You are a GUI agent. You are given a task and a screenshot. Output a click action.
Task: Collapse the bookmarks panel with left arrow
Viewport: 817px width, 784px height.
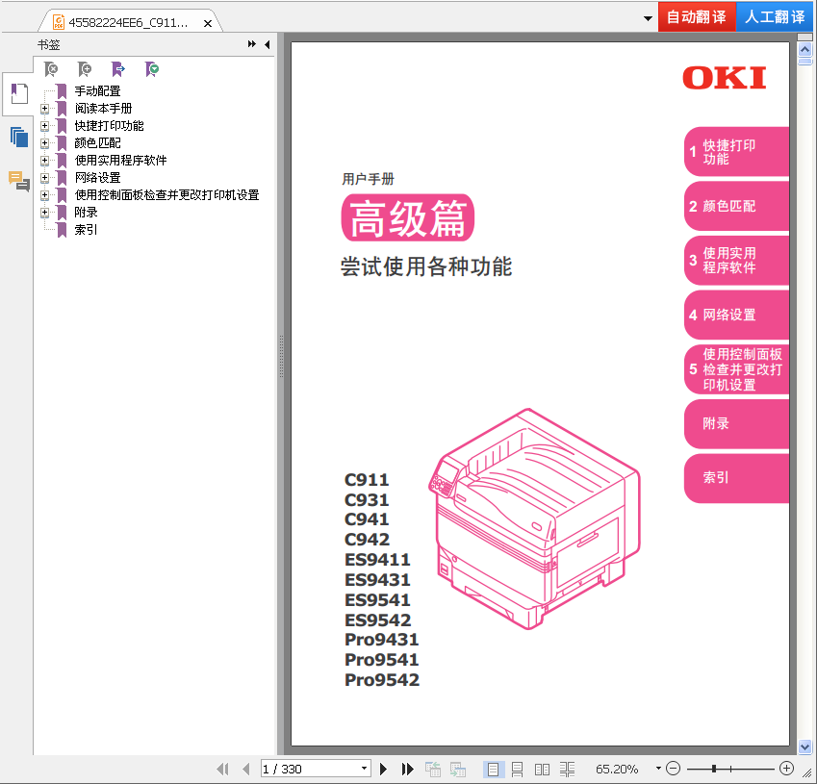(x=268, y=44)
